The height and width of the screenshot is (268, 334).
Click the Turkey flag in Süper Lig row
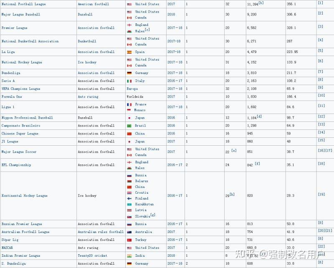(129, 240)
